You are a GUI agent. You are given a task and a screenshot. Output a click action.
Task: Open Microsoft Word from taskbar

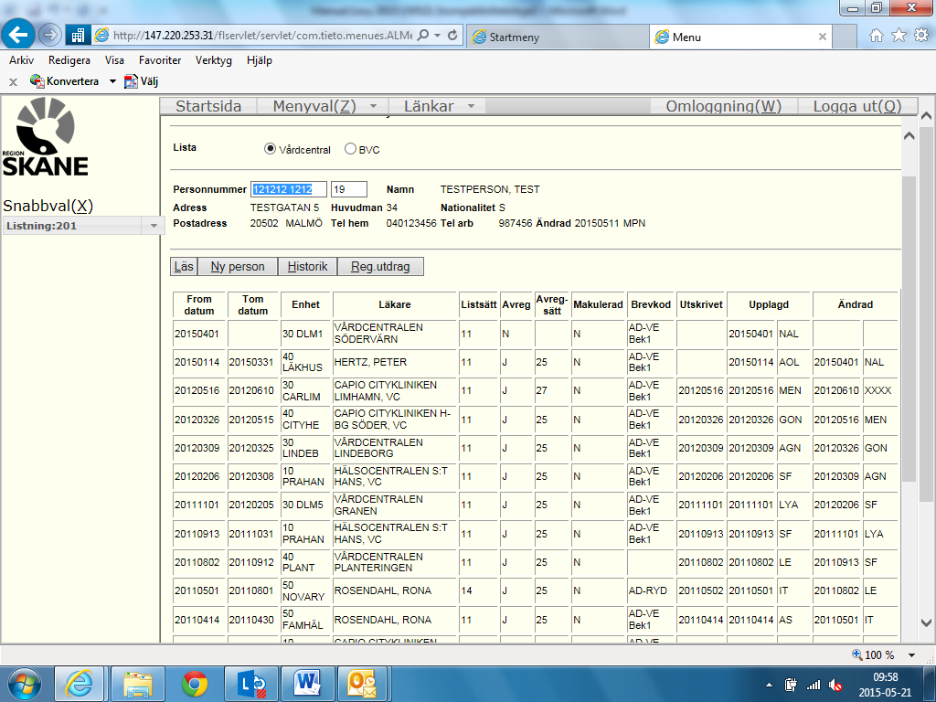[308, 684]
